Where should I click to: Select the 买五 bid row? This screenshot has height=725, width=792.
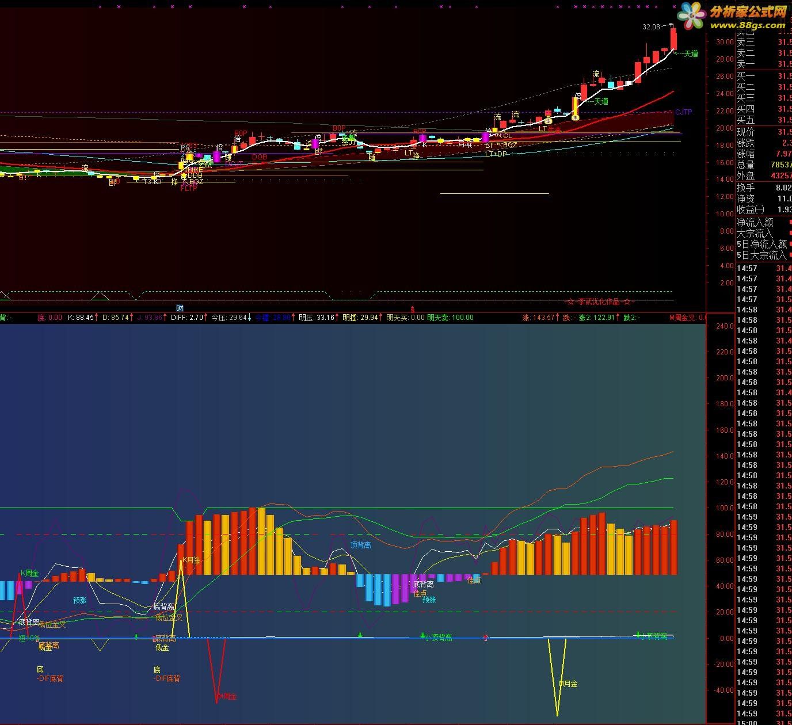764,120
